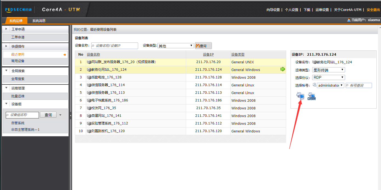Viewport: 381px width, 190px height.
Task: Open 常用设备 in the sidebar
Action: (35, 61)
